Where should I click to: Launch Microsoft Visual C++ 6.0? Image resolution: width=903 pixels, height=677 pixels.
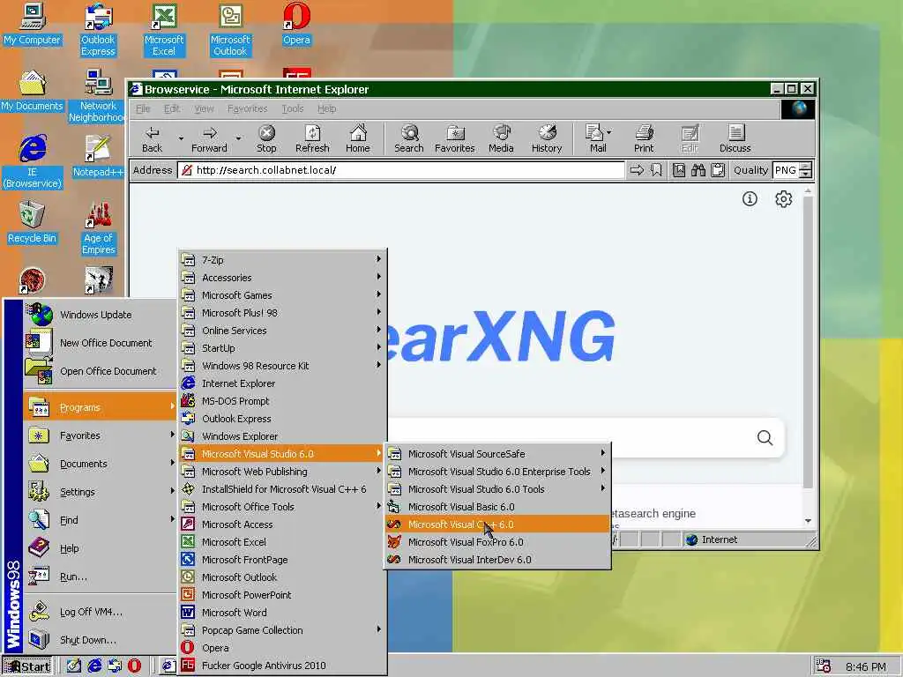497,524
